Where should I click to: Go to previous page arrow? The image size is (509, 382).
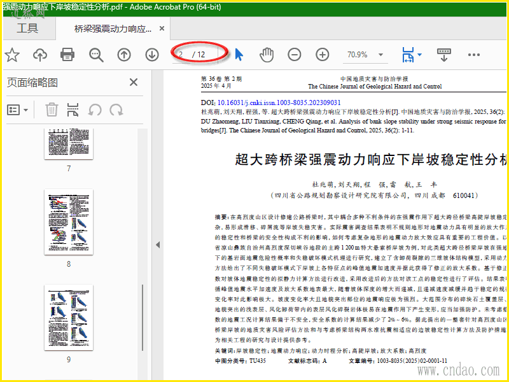coord(124,55)
